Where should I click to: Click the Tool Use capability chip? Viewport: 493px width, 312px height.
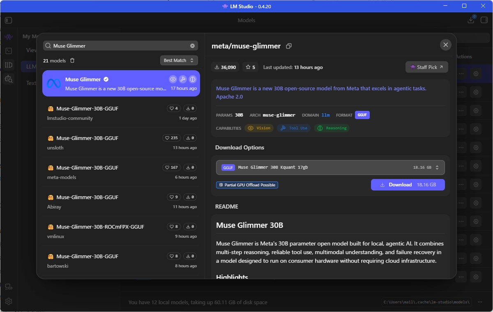click(294, 128)
